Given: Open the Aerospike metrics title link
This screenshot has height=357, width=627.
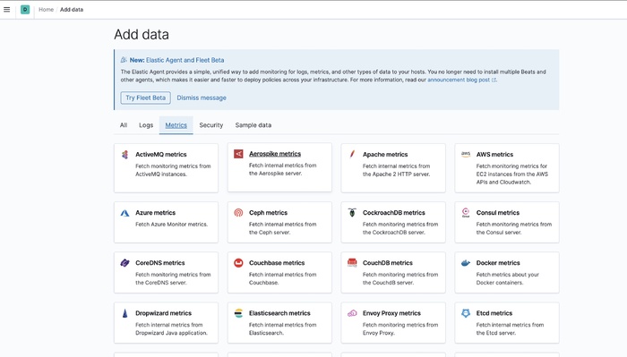Looking at the screenshot, I should [275, 154].
